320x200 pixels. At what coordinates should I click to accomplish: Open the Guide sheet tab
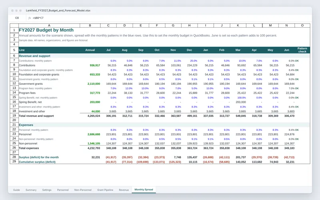pyautogui.click(x=16, y=190)
